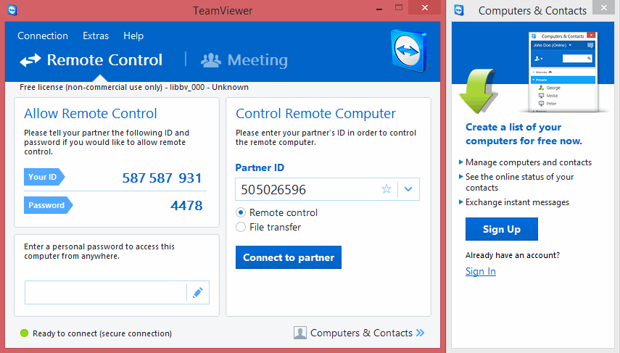Follow the Sign In link
Viewport: 620px width, 353px height.
tap(480, 271)
